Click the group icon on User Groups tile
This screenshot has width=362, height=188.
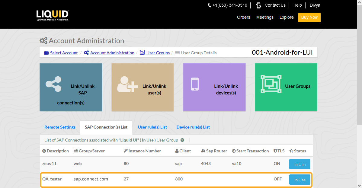pos(271,84)
